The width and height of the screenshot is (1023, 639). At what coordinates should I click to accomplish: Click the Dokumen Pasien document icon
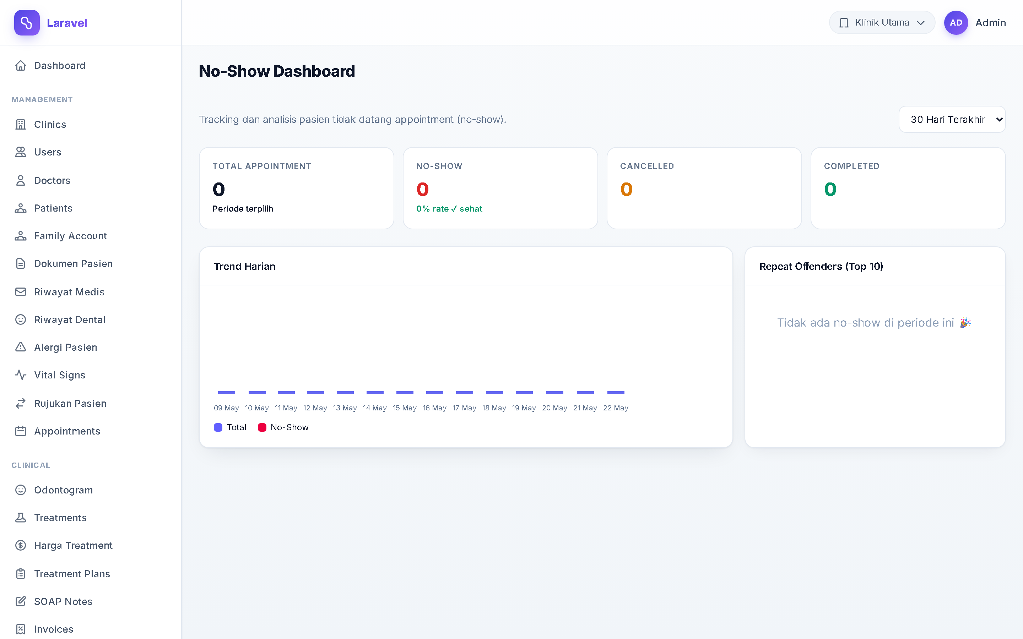click(x=21, y=264)
